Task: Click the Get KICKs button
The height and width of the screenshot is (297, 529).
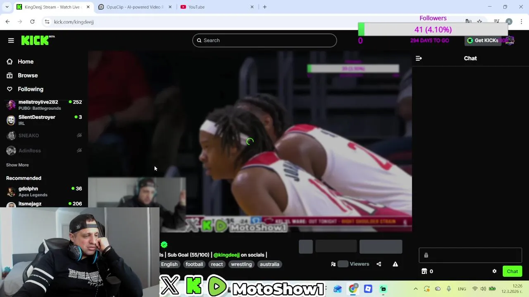Action: (x=483, y=40)
